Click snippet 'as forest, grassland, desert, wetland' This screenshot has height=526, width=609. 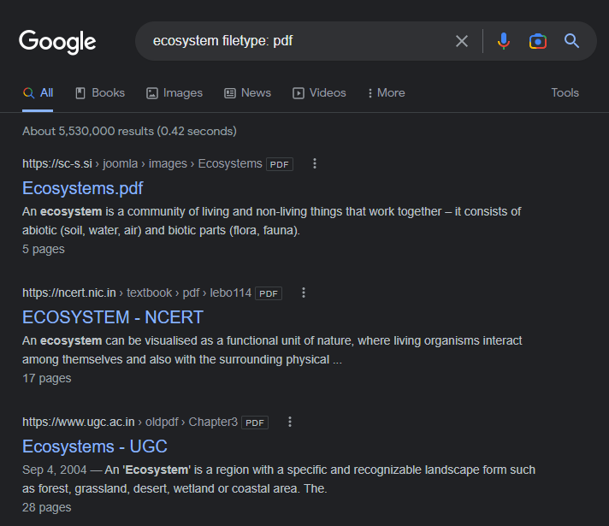(118, 488)
